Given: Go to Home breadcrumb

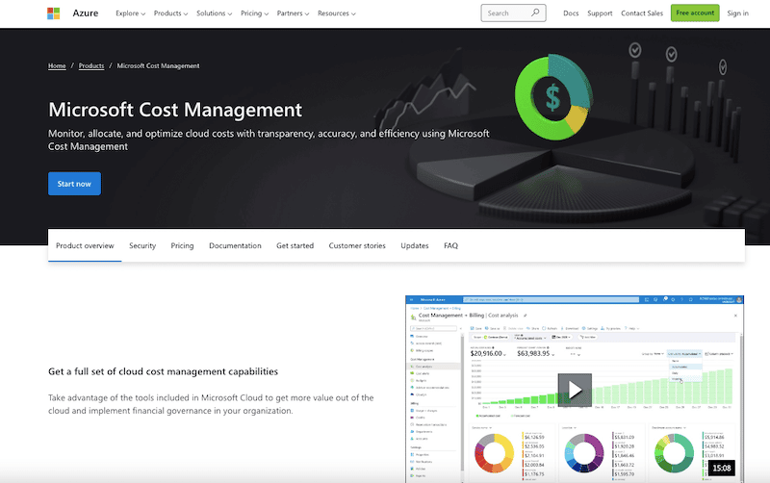Looking at the screenshot, I should (57, 65).
